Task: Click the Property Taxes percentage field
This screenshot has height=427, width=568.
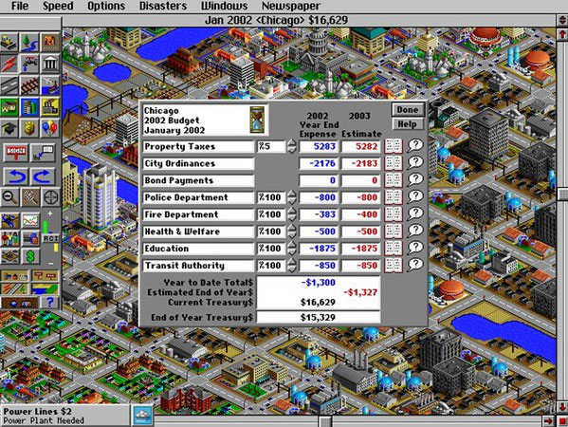Action: (x=271, y=146)
